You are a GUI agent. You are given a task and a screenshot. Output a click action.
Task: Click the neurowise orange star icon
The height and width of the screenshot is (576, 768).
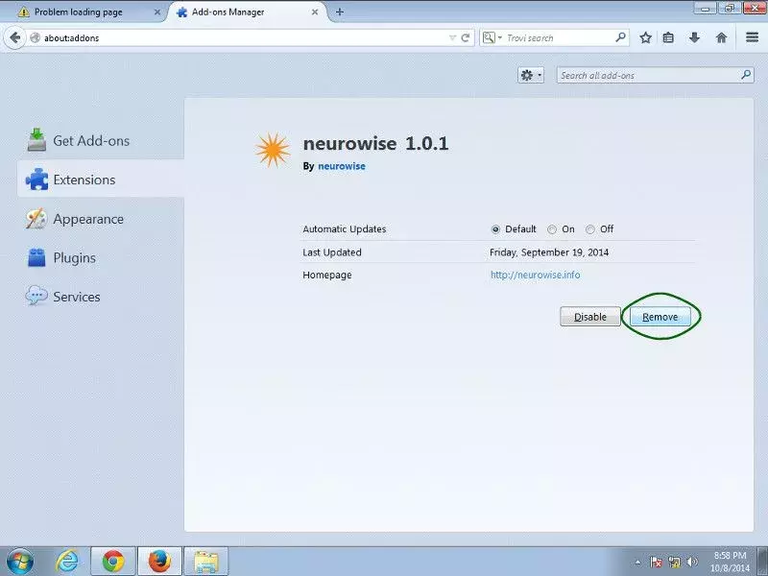click(273, 150)
